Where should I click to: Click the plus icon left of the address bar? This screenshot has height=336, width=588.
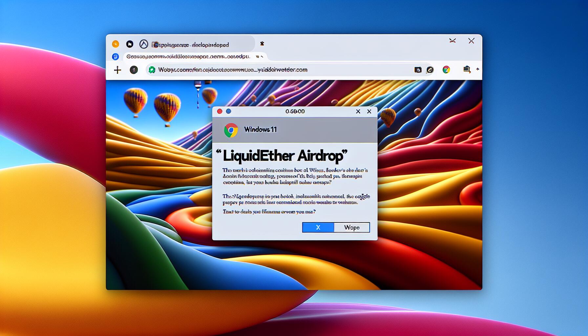(x=117, y=70)
